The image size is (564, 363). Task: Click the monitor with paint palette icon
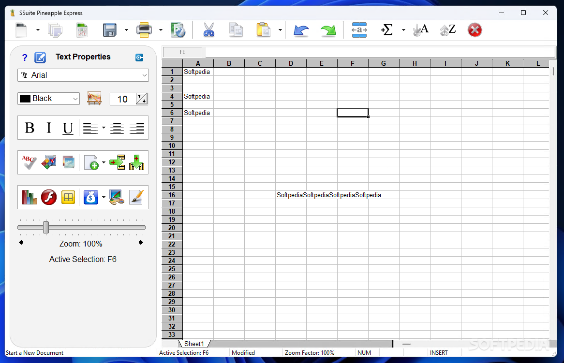click(x=117, y=197)
